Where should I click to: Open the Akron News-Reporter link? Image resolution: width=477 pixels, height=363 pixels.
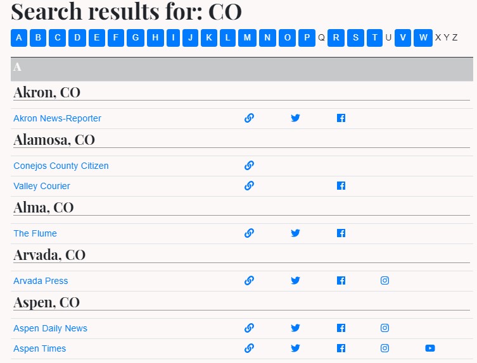pos(57,118)
